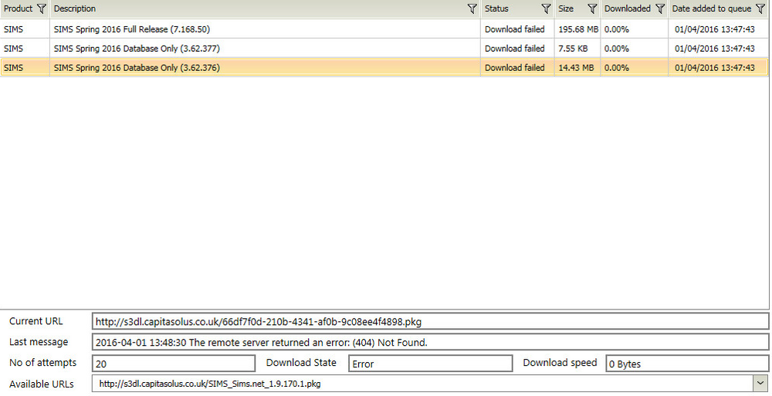Click into the Current URL field
This screenshot has height=396, width=772.
point(430,322)
